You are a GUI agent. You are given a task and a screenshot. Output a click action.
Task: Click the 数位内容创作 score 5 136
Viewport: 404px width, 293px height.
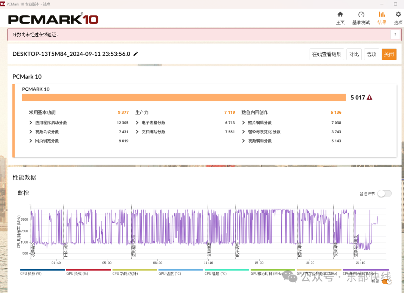pos(336,112)
